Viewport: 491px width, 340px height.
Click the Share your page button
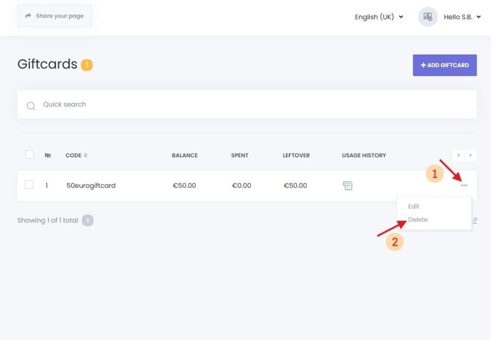[54, 15]
